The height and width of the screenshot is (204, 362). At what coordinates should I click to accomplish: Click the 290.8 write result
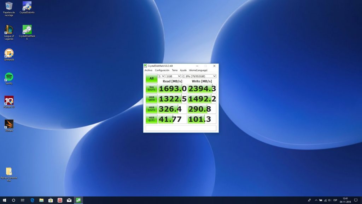(x=202, y=109)
